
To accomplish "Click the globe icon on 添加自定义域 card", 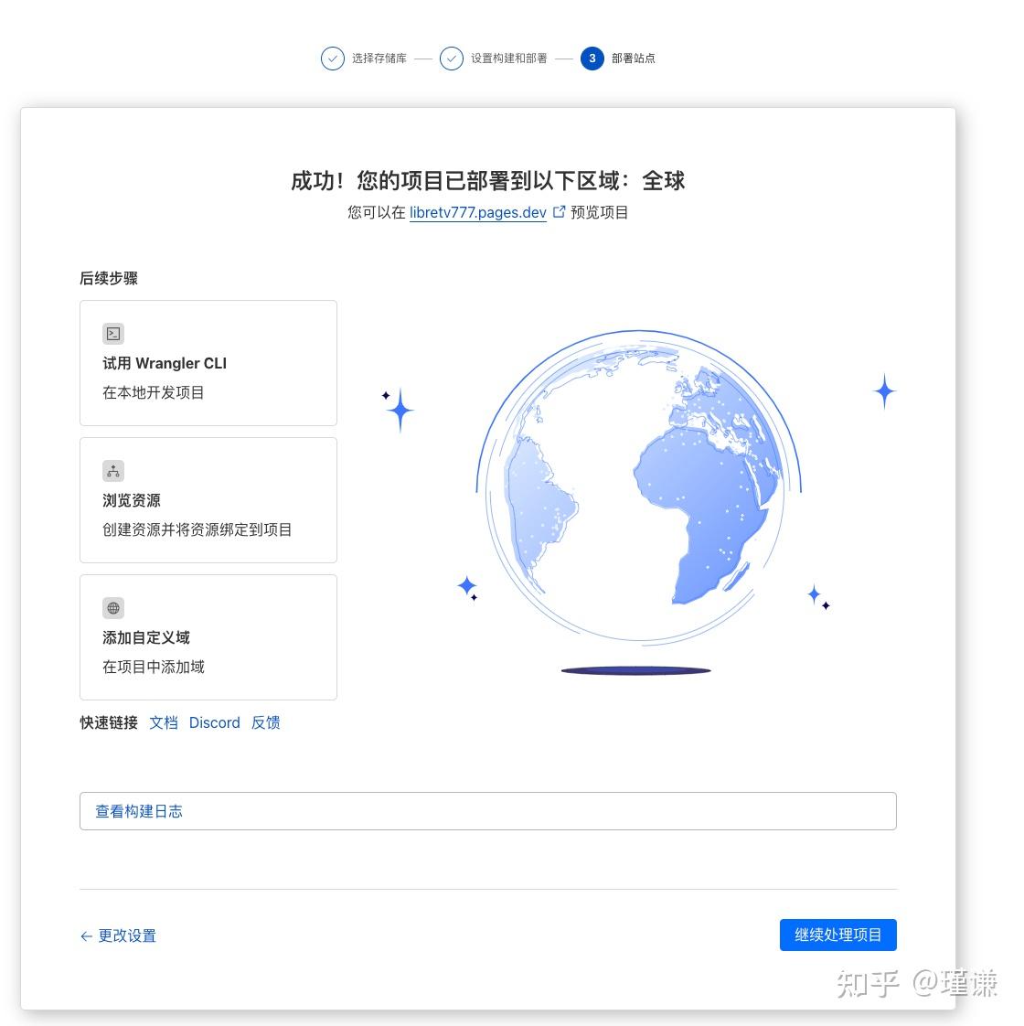I will click(x=112, y=608).
